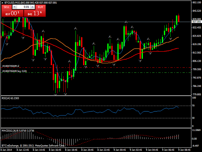This screenshot has height=152, width=202.
Task: Click the 8 Jan 2014 time axis label
Action: coord(6,150)
